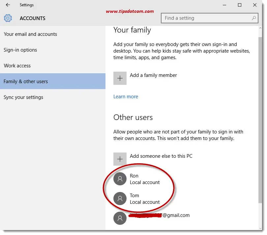Click the vertical scrollbar thumb
The image size is (267, 235).
click(x=260, y=120)
